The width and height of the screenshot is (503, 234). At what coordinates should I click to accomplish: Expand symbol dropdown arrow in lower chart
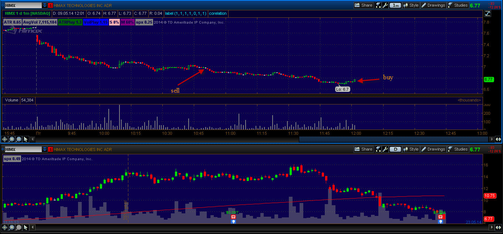point(45,149)
